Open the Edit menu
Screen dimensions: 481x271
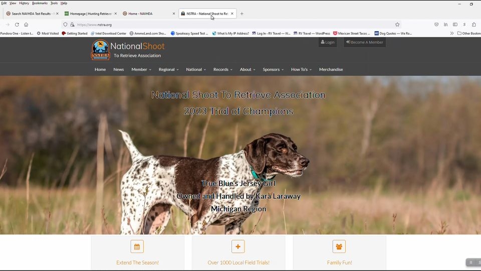(x=4, y=3)
